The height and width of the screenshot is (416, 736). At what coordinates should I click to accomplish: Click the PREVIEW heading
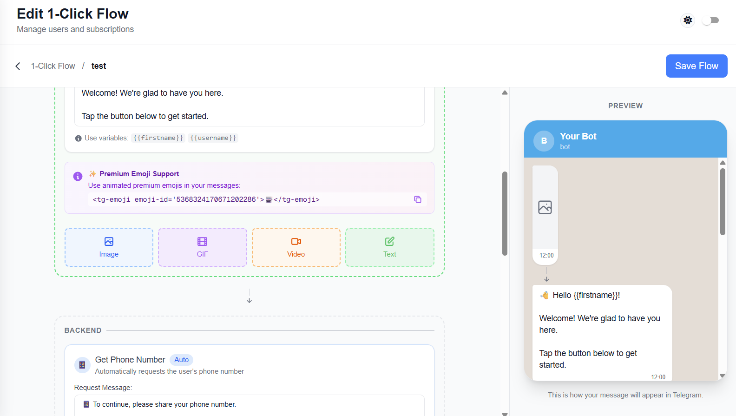click(x=625, y=106)
